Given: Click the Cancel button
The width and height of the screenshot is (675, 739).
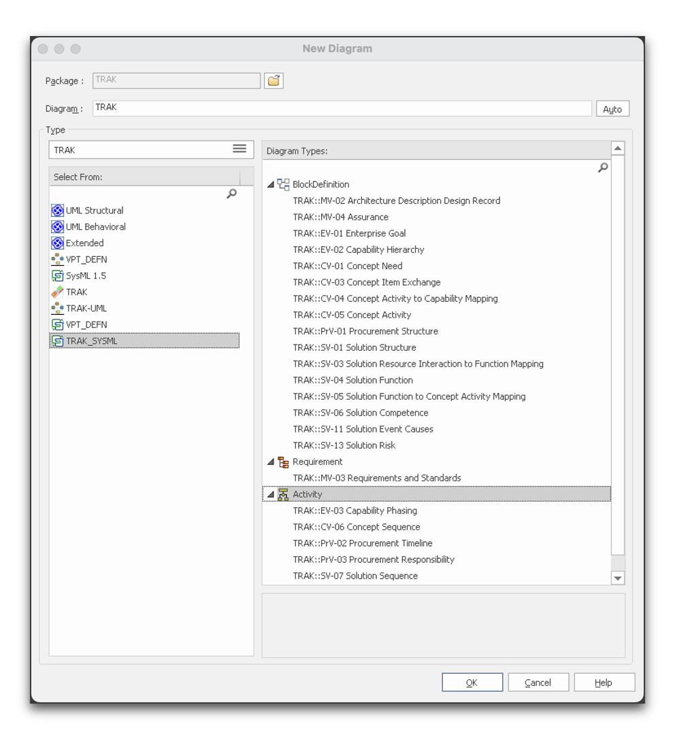Looking at the screenshot, I should 538,683.
